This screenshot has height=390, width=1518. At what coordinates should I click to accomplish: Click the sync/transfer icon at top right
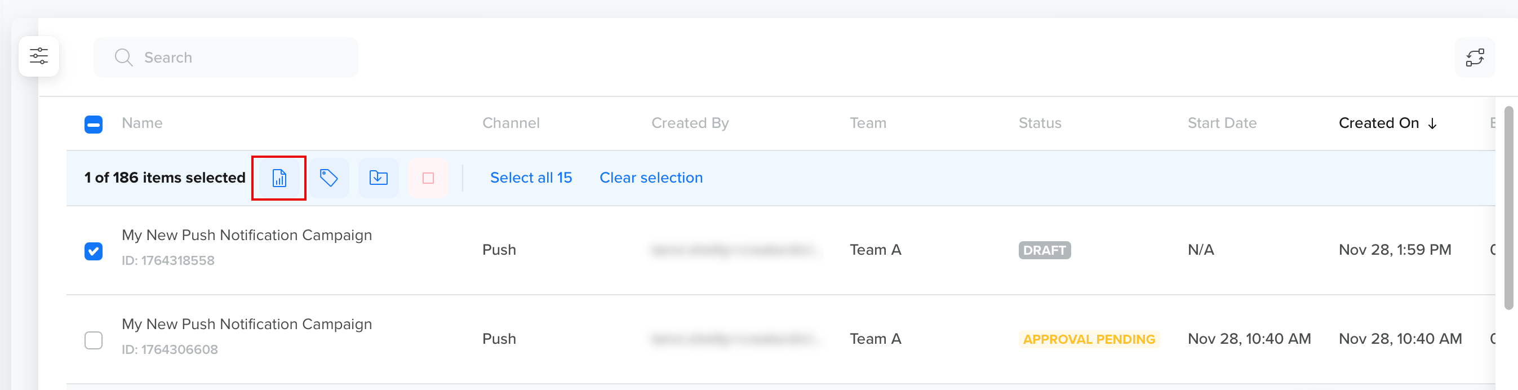[1475, 57]
